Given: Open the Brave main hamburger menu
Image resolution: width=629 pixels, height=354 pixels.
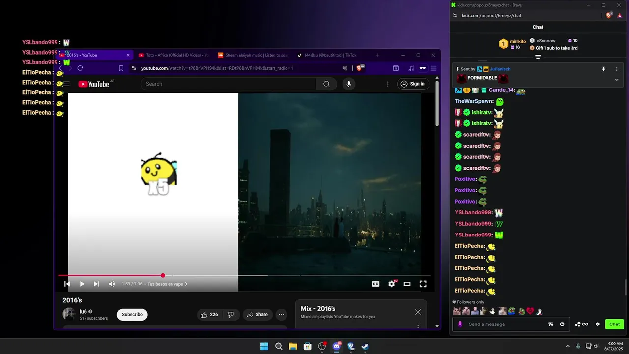Looking at the screenshot, I should (x=433, y=68).
